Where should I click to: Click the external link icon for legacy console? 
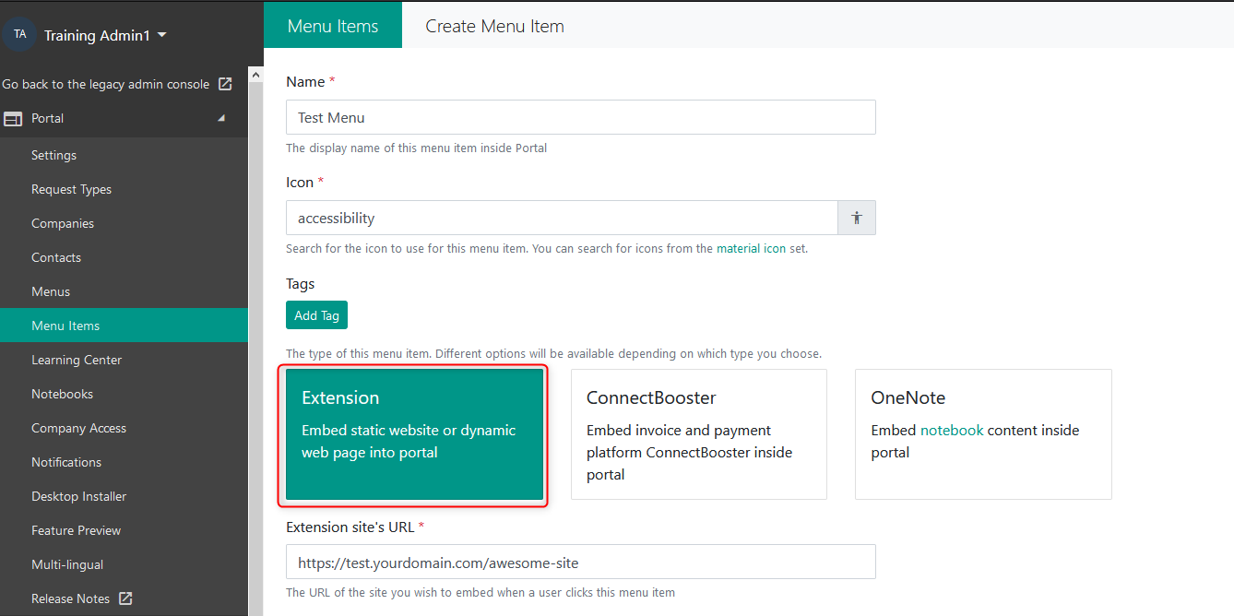(225, 84)
